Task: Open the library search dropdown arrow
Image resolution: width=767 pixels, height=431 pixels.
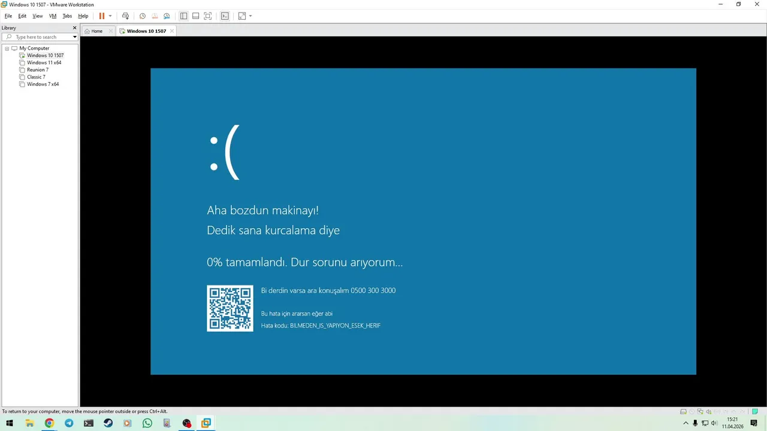Action: coord(75,37)
